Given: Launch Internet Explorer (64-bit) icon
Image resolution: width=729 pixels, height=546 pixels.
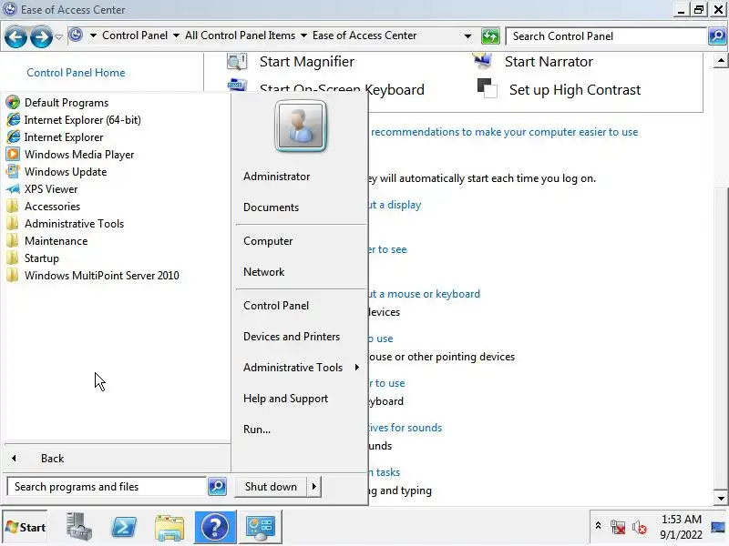Looking at the screenshot, I should click(x=13, y=120).
